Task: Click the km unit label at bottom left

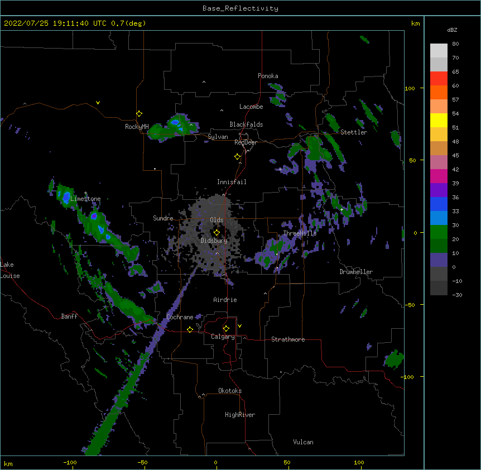Action: click(x=8, y=464)
